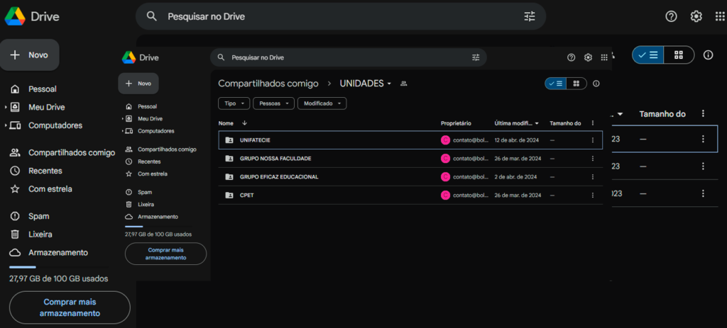Open more actions for the CPET row
727x328 pixels.
593,196
